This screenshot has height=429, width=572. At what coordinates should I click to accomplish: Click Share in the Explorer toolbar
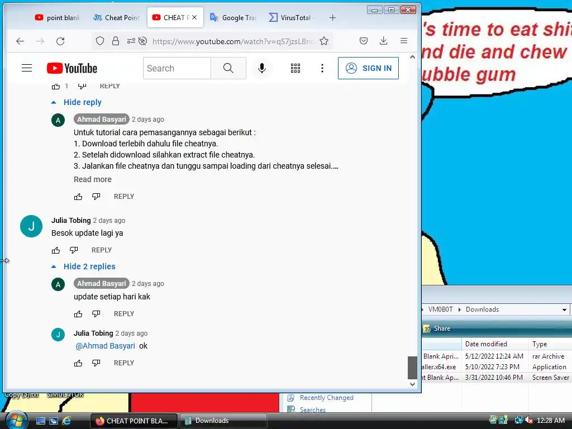pos(437,328)
